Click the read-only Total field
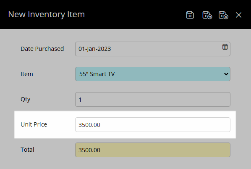This screenshot has width=251, height=169. [x=153, y=150]
